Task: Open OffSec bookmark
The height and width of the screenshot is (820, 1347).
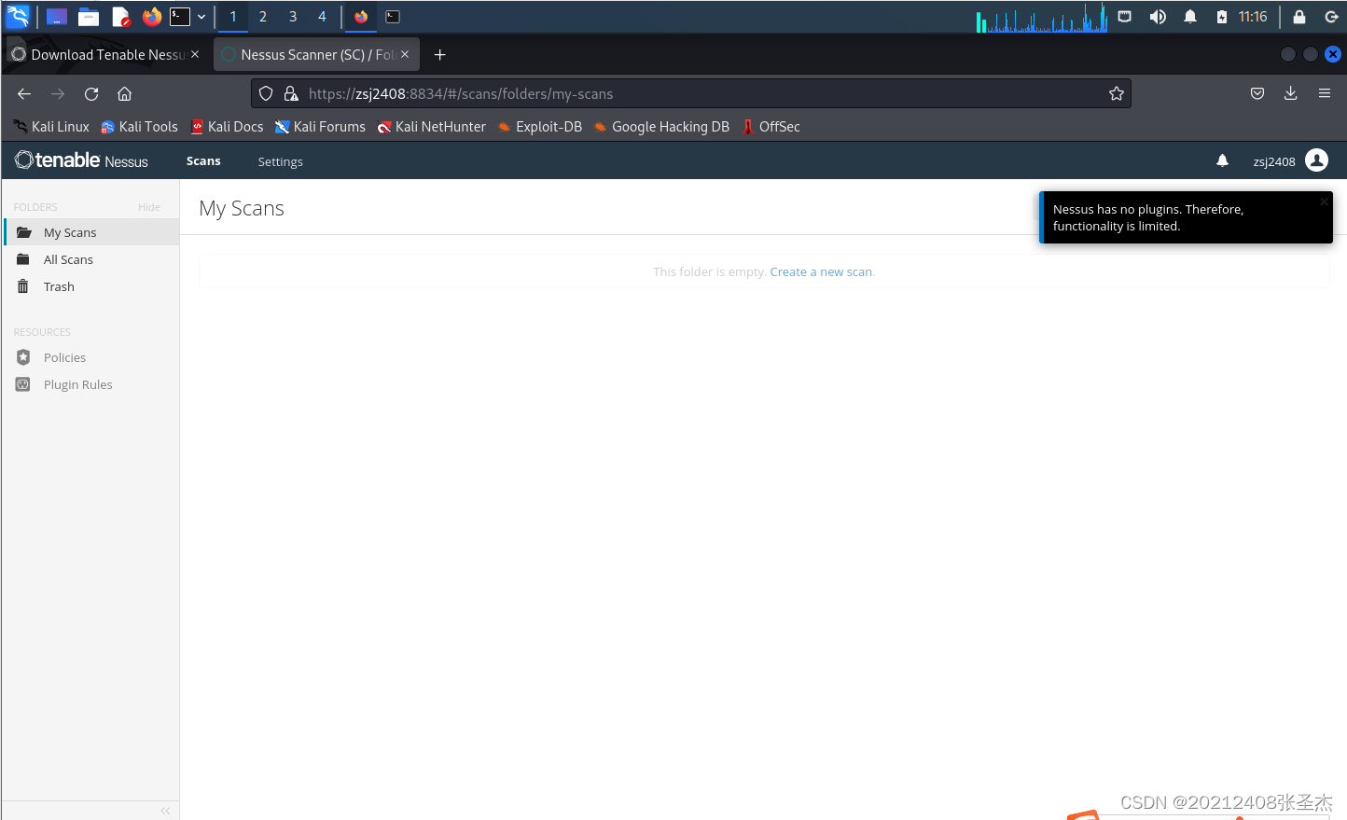Action: [x=771, y=127]
